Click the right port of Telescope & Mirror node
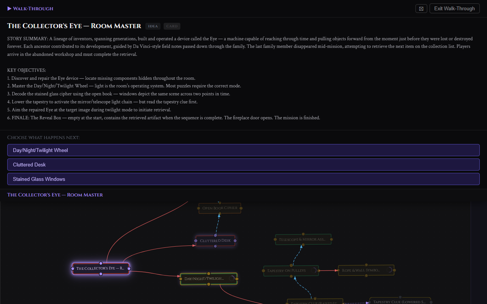The width and height of the screenshot is (487, 304). pos(331,239)
